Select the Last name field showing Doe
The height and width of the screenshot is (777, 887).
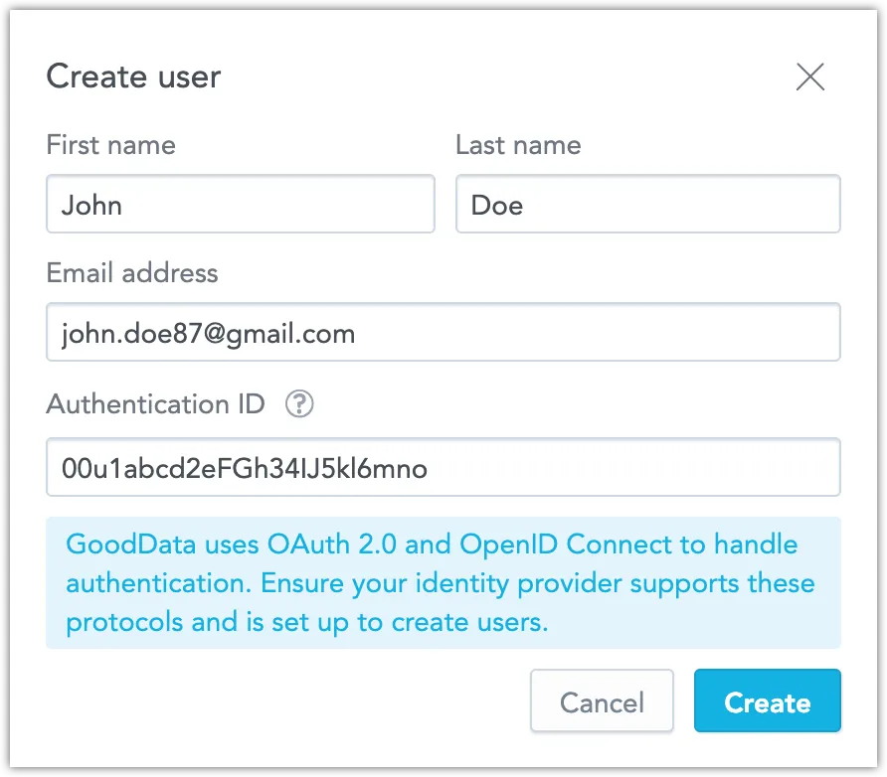pyautogui.click(x=646, y=204)
